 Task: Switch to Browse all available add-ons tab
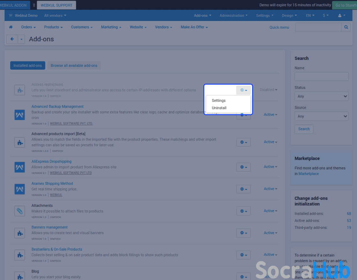point(74,66)
